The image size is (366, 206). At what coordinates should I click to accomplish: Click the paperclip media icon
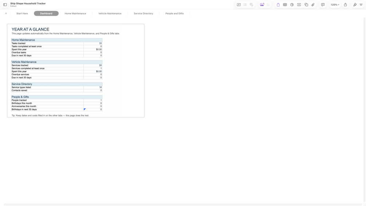pos(313,5)
